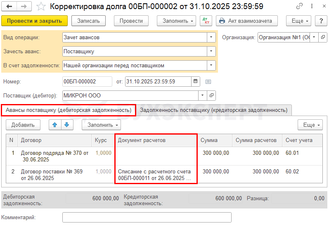Click account 60.02 cell
The height and width of the screenshot is (225, 329).
(x=302, y=175)
